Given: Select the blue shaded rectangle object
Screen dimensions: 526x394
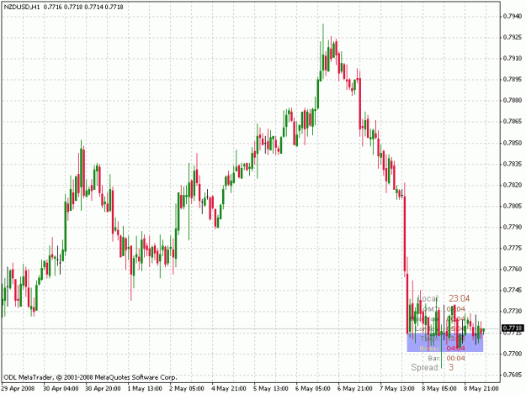Looking at the screenshot, I should (x=445, y=343).
